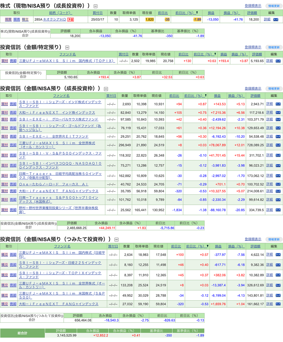Sort the stock table by 銘柄（コード）

[61, 13]
